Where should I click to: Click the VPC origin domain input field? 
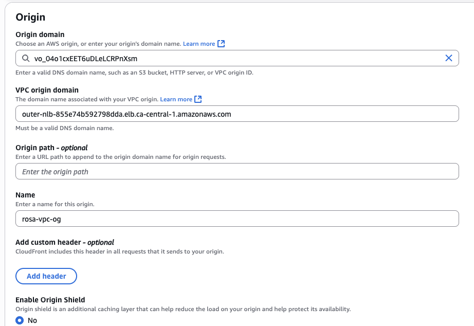click(x=236, y=114)
